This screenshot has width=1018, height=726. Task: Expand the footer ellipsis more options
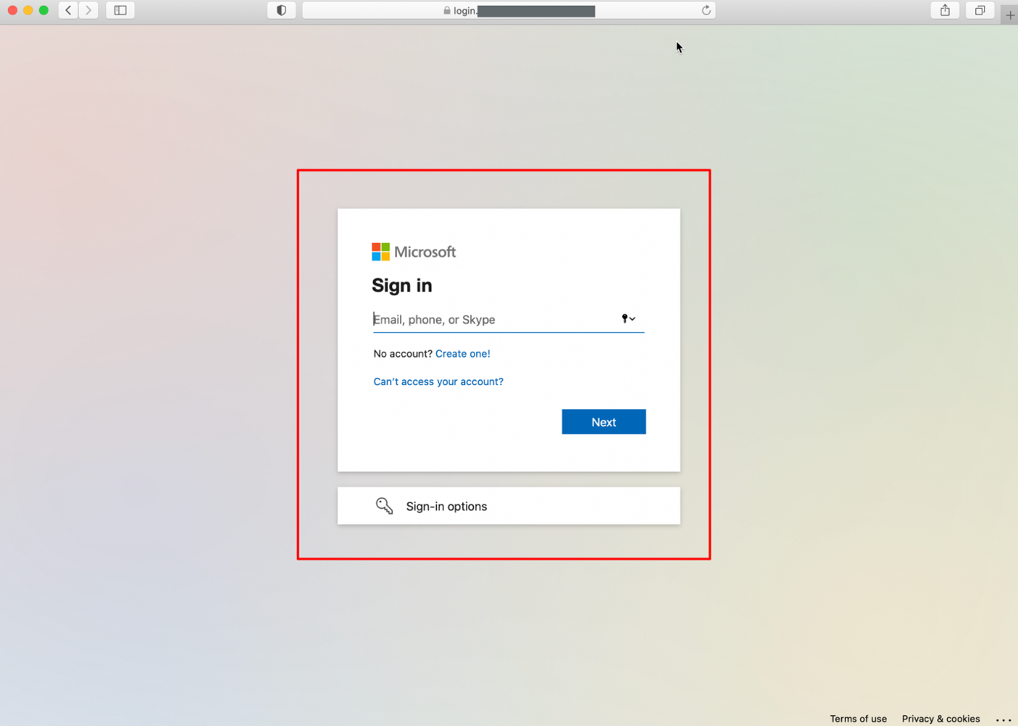tap(1004, 719)
